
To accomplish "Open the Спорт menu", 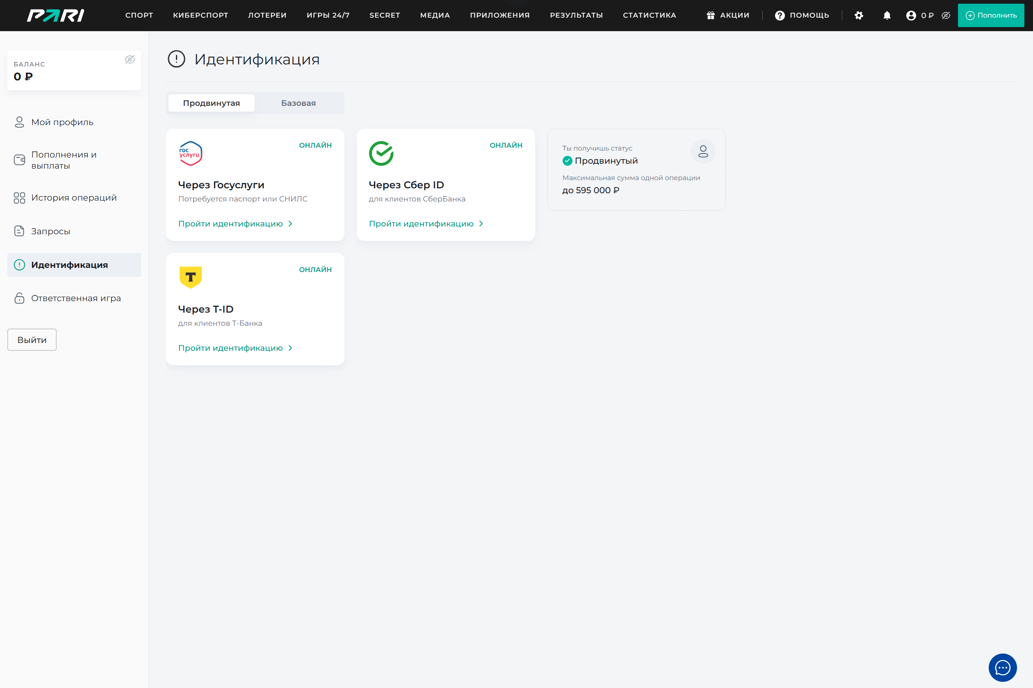I will (x=139, y=15).
